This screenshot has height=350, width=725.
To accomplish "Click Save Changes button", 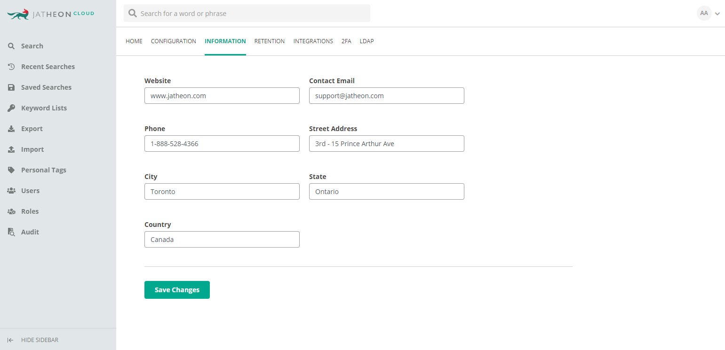I will (177, 290).
